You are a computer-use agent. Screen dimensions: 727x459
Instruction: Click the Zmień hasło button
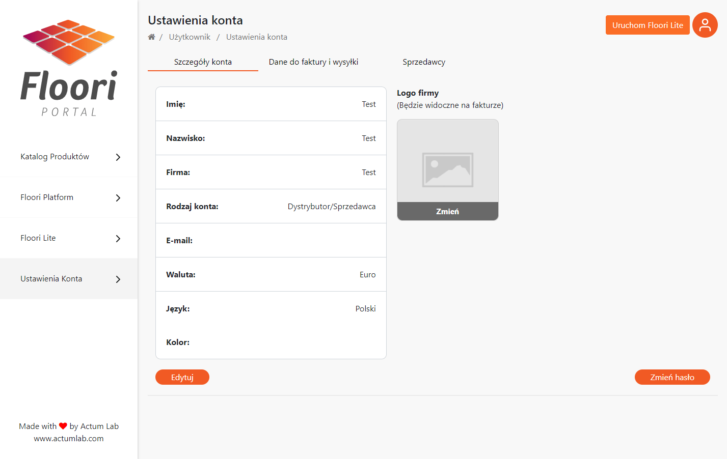click(672, 377)
